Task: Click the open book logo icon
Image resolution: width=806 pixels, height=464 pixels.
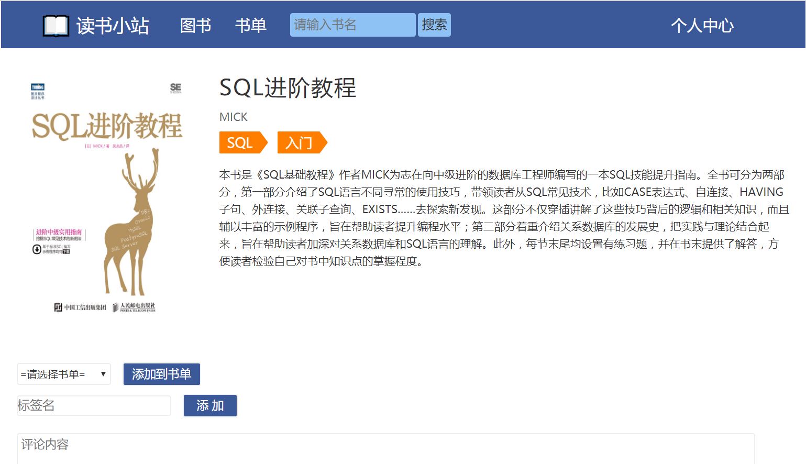Action: point(56,26)
